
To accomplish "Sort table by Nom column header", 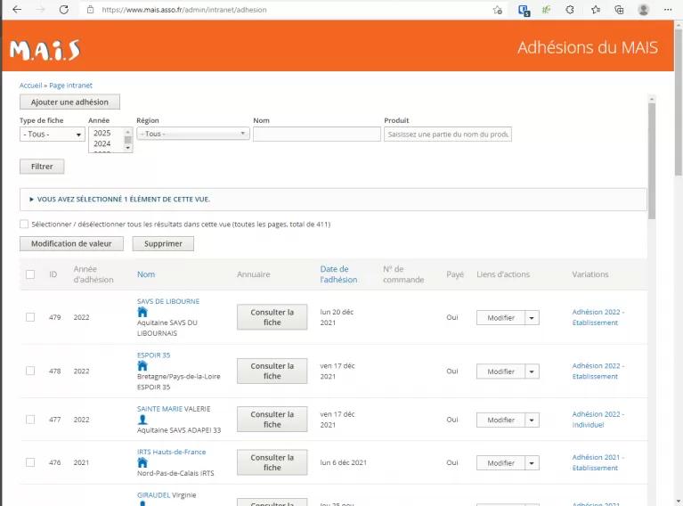I will click(146, 274).
